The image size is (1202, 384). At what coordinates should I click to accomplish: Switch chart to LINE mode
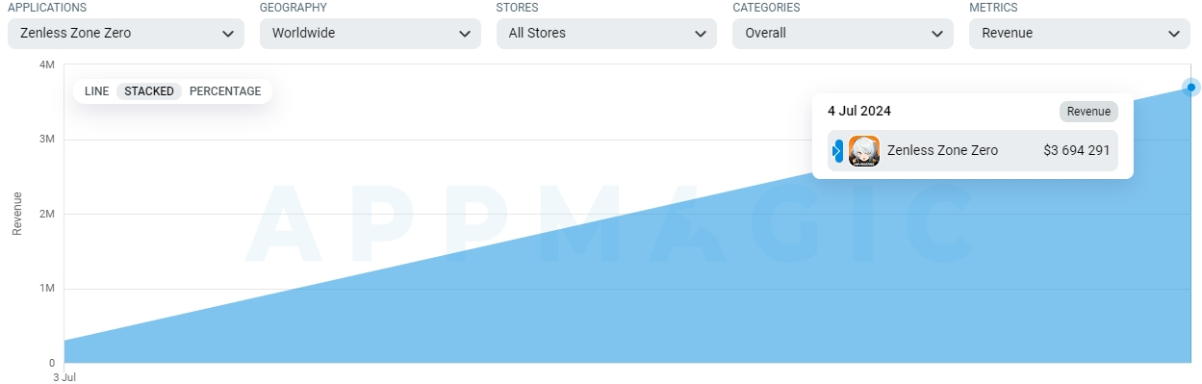(96, 91)
